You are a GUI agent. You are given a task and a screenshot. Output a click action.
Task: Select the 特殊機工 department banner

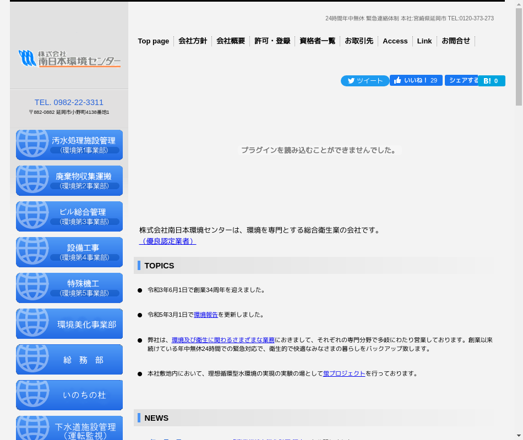coord(69,288)
